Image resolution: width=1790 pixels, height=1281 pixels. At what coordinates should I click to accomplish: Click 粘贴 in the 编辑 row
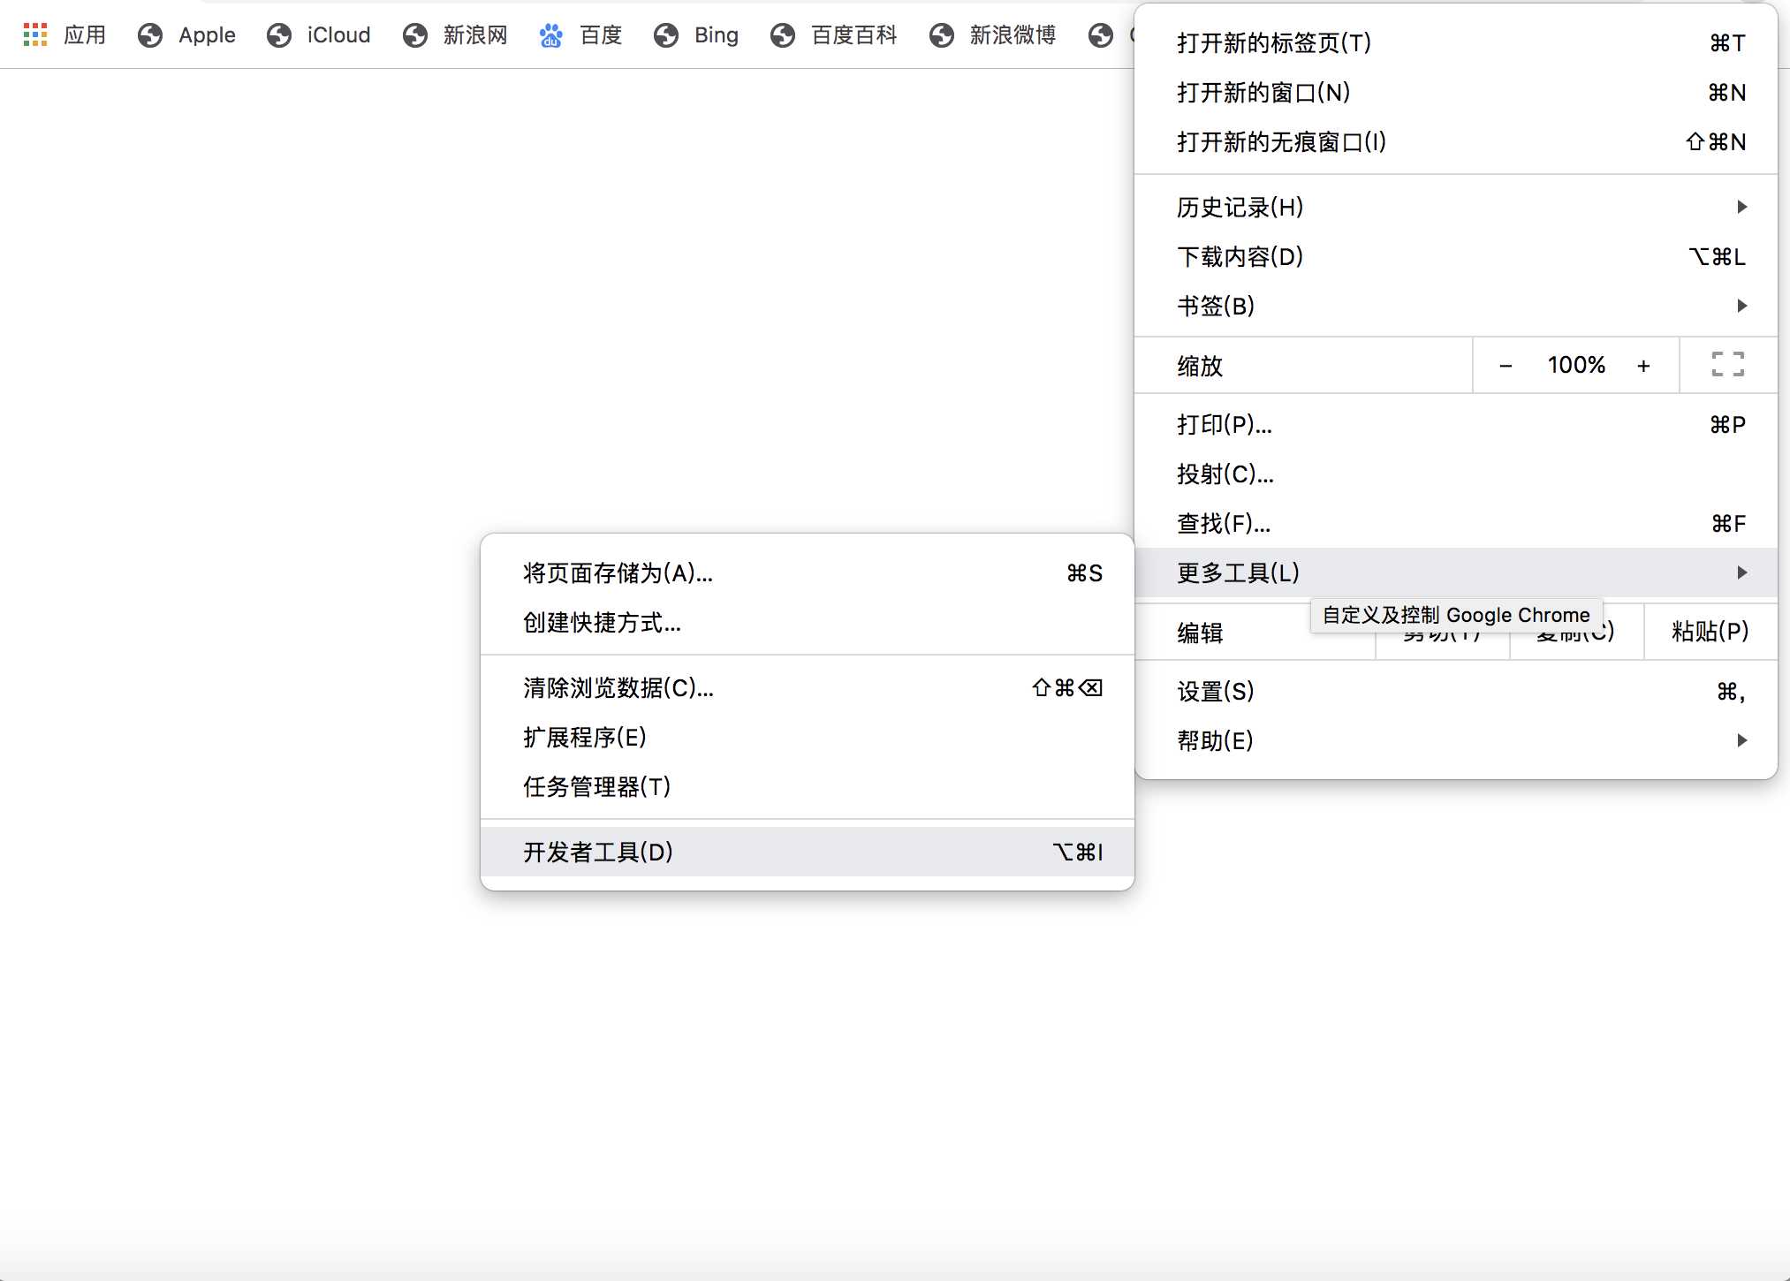[x=1709, y=631]
